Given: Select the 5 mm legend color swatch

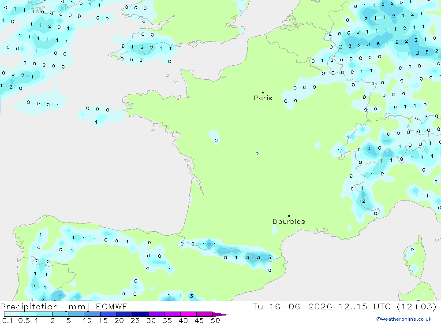Looking at the screenshot, I should (x=76, y=314).
